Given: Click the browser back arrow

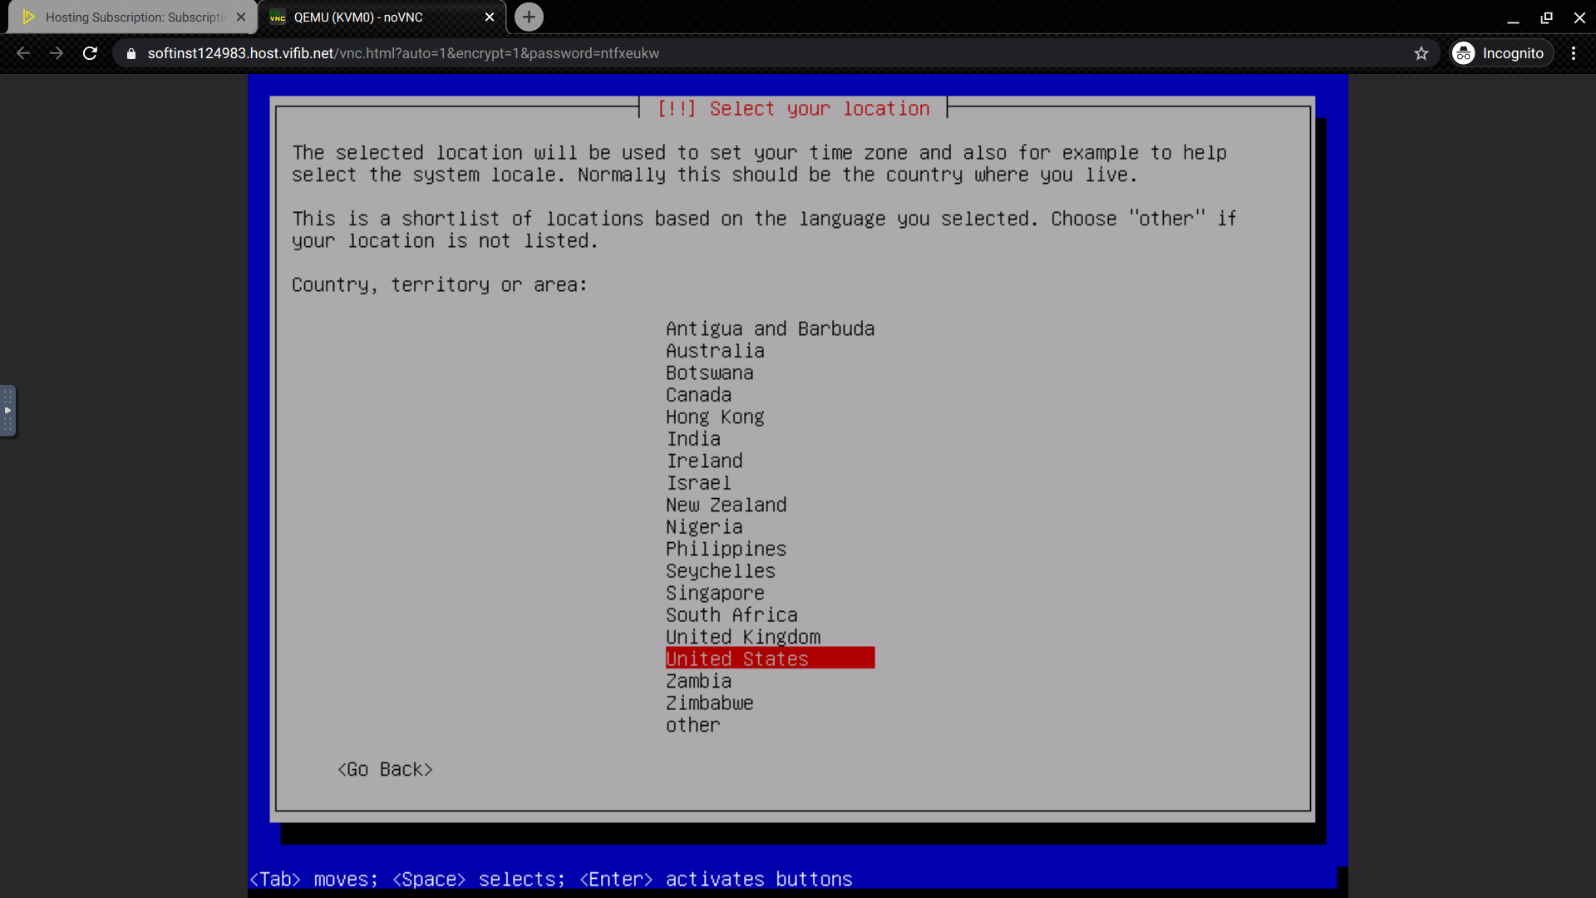Looking at the screenshot, I should pos(23,53).
